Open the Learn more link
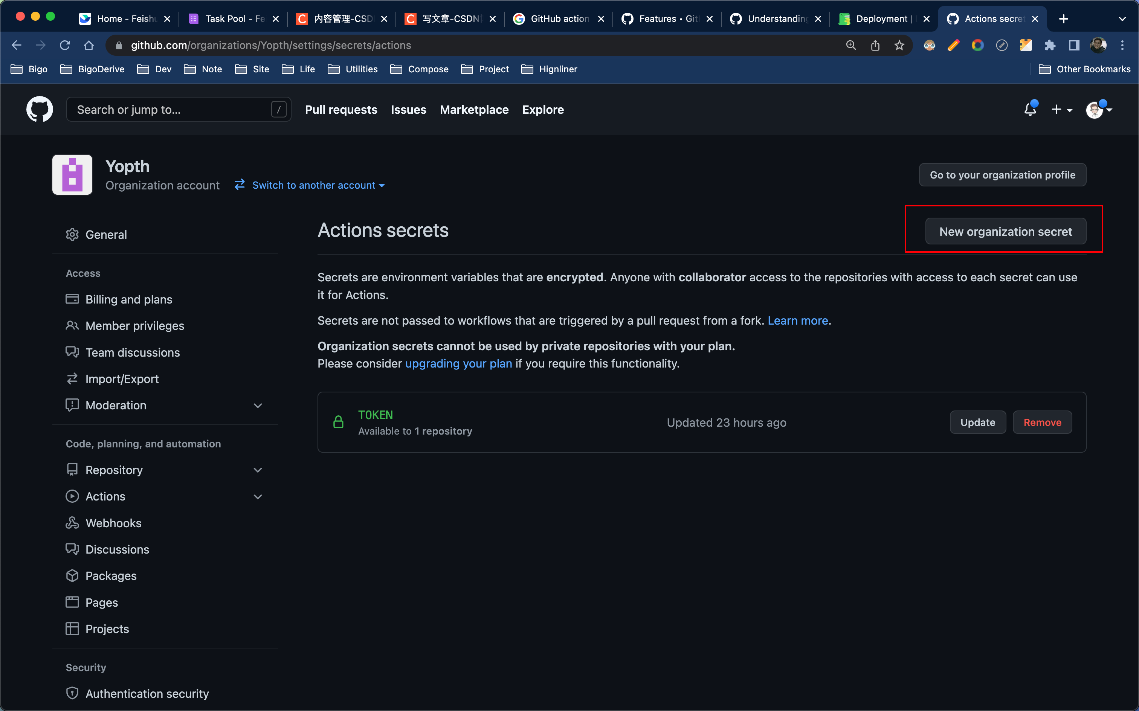 pos(798,320)
